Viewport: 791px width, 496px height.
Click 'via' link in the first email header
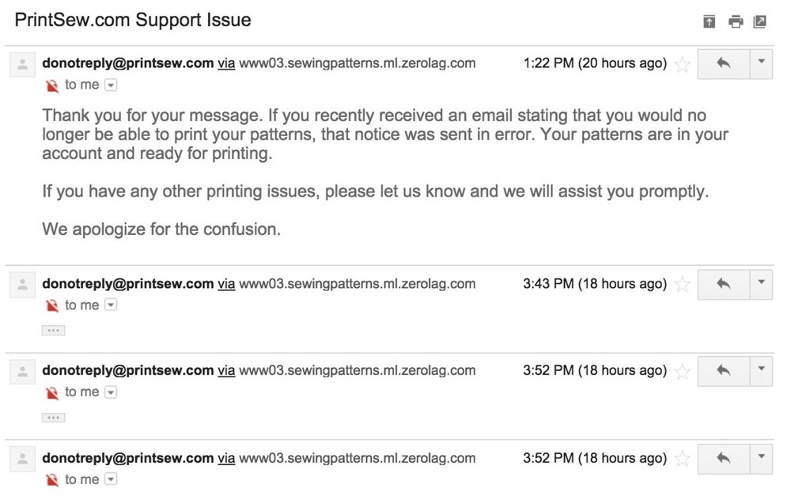click(x=226, y=63)
